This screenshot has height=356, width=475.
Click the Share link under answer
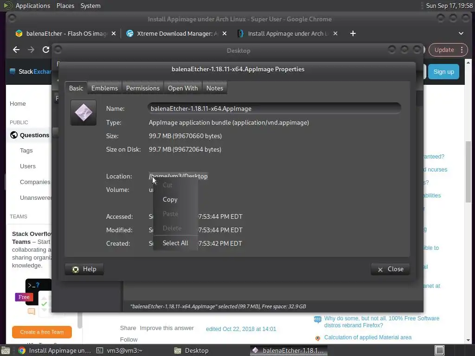pyautogui.click(x=128, y=328)
